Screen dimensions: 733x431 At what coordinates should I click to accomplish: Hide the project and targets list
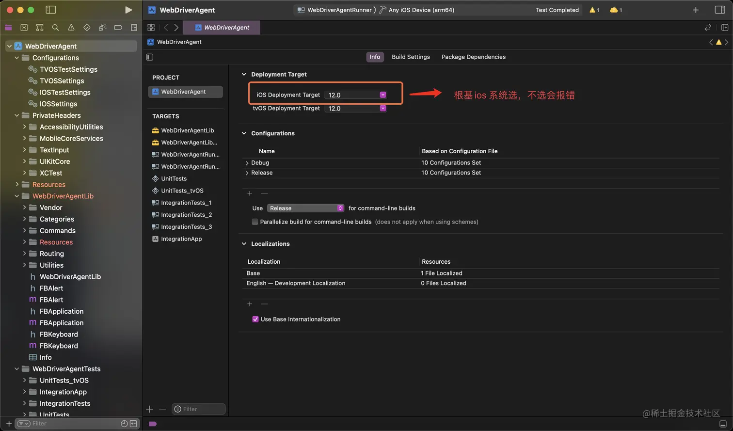pyautogui.click(x=150, y=57)
